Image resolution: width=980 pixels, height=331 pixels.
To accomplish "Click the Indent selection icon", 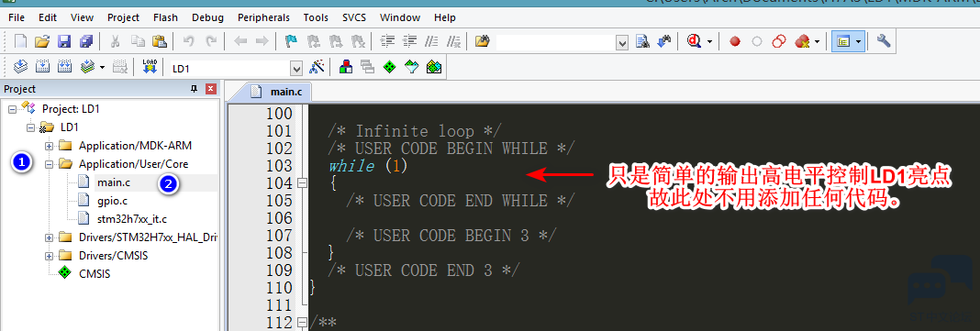I will click(387, 42).
